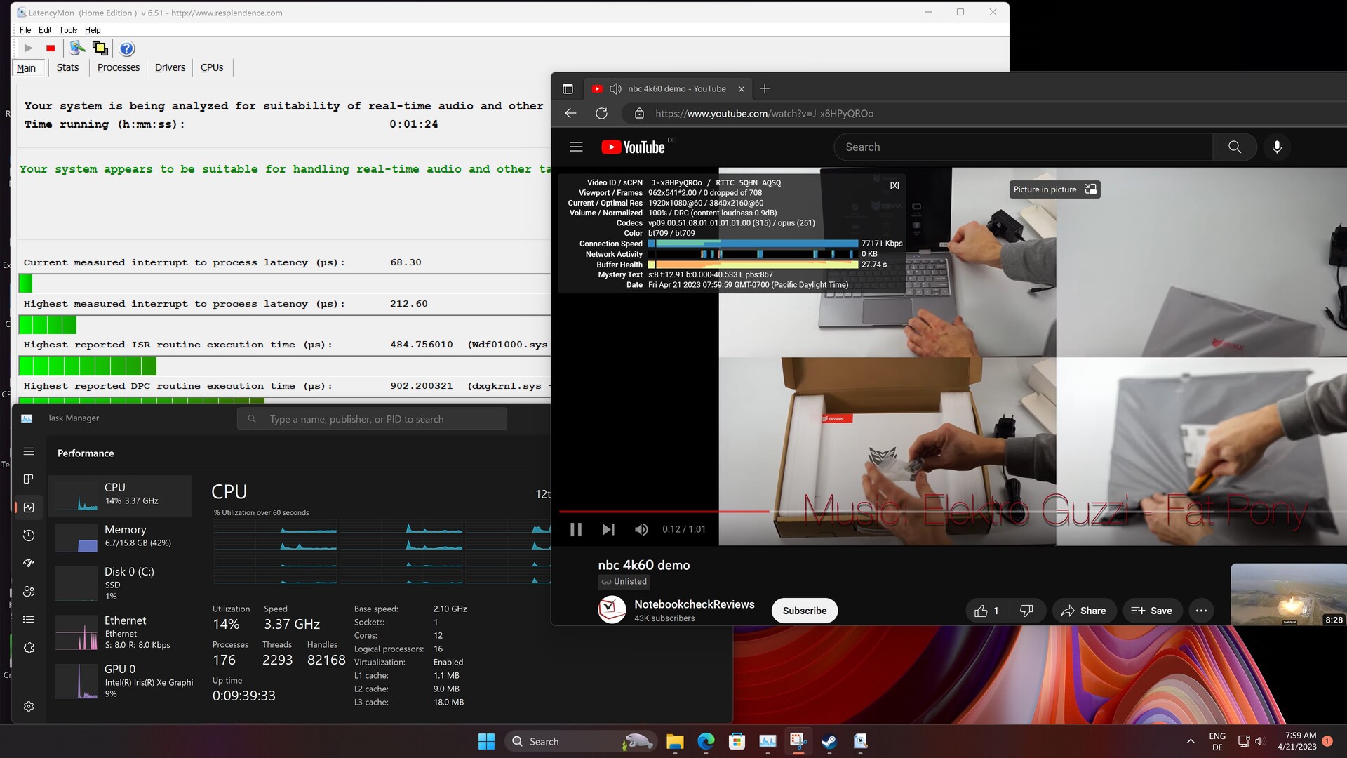The width and height of the screenshot is (1347, 758).
Task: Click the Share button
Action: pyautogui.click(x=1083, y=611)
